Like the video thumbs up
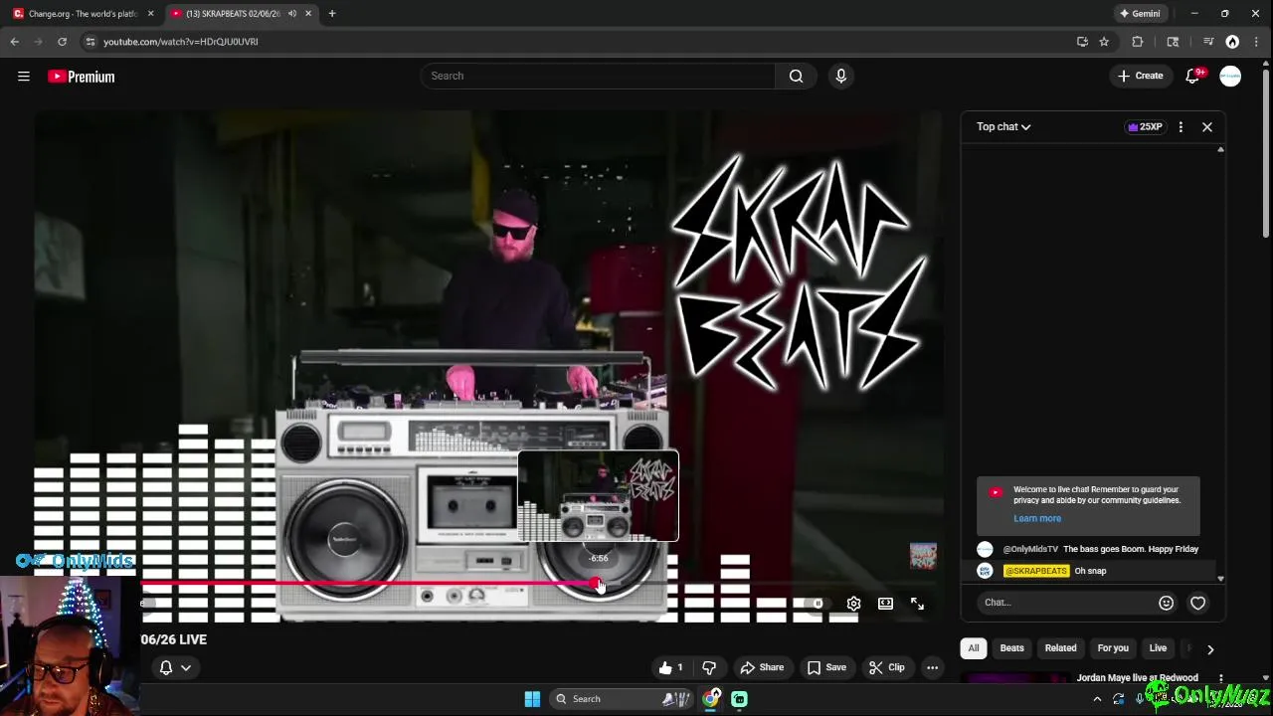The width and height of the screenshot is (1273, 716). click(671, 667)
